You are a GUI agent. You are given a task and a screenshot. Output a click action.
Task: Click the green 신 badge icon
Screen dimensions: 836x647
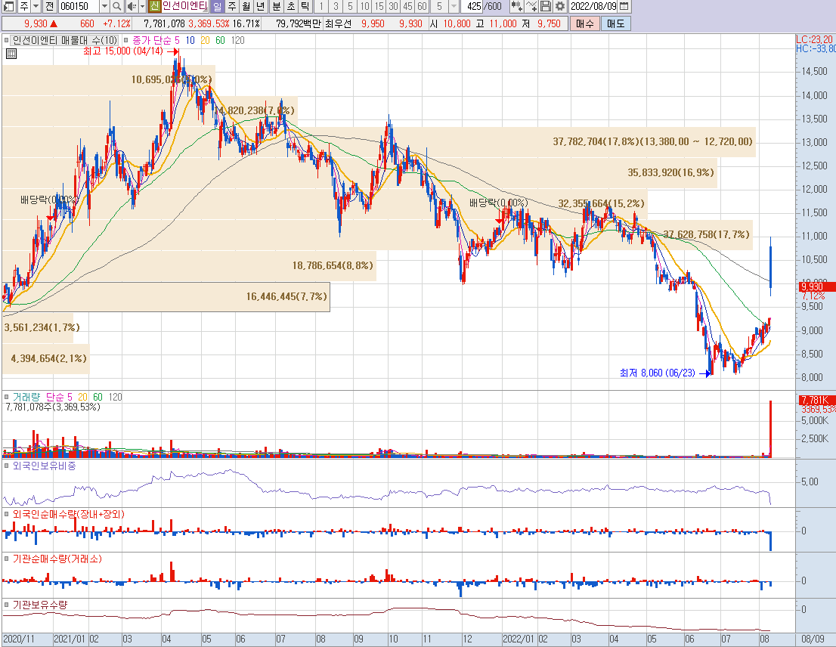154,6
